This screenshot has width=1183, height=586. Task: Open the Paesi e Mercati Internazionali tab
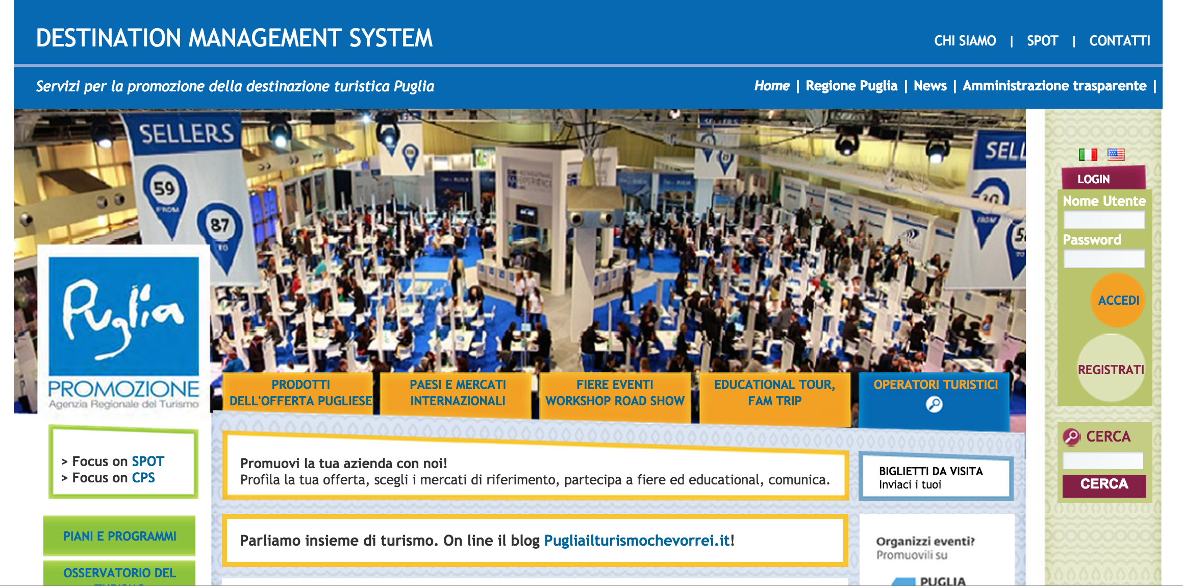pos(458,393)
